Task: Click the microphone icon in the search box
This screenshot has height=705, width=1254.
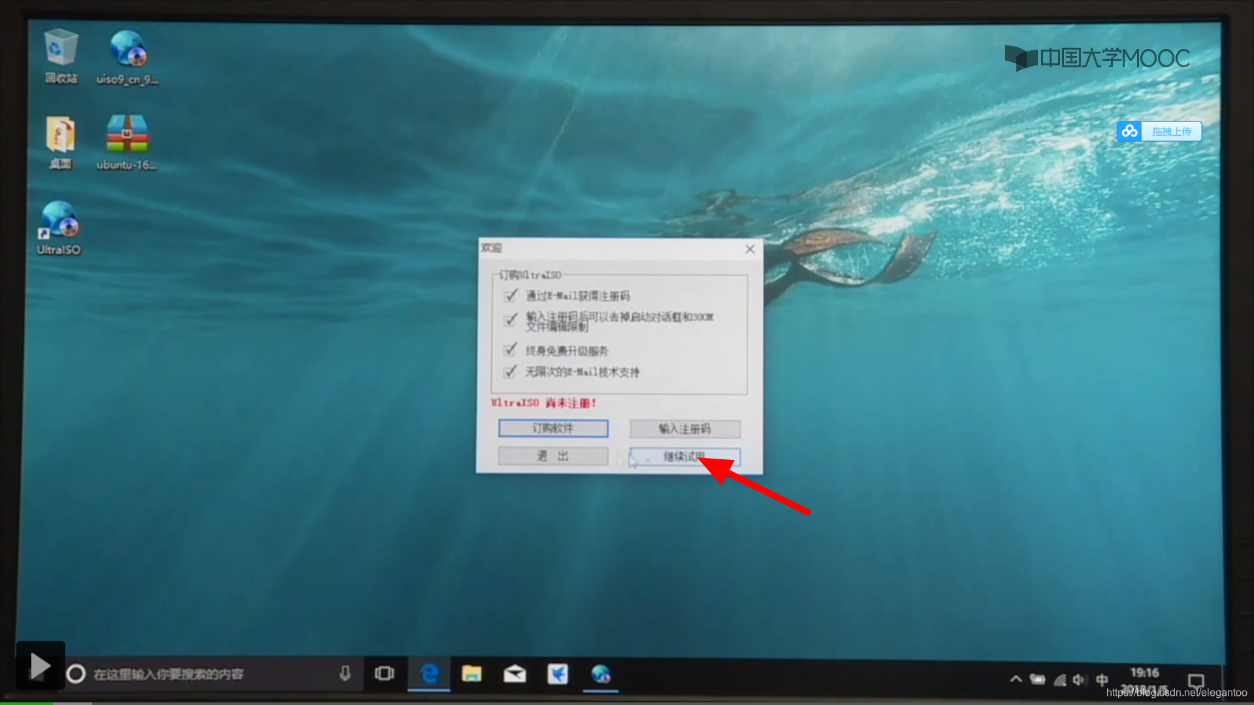Action: tap(346, 673)
